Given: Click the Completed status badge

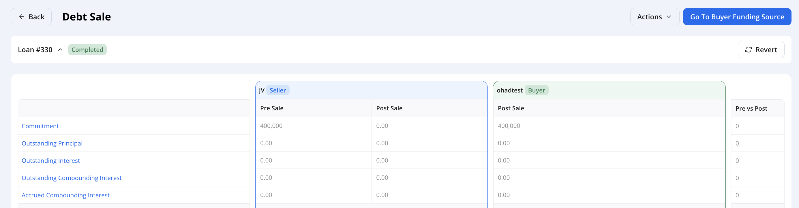Looking at the screenshot, I should [x=87, y=50].
